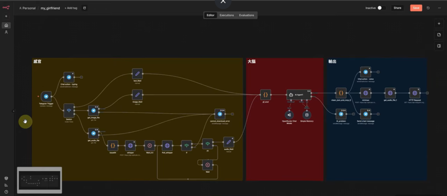Click the Share button
Viewport: 447px width, 196px height.
[397, 8]
